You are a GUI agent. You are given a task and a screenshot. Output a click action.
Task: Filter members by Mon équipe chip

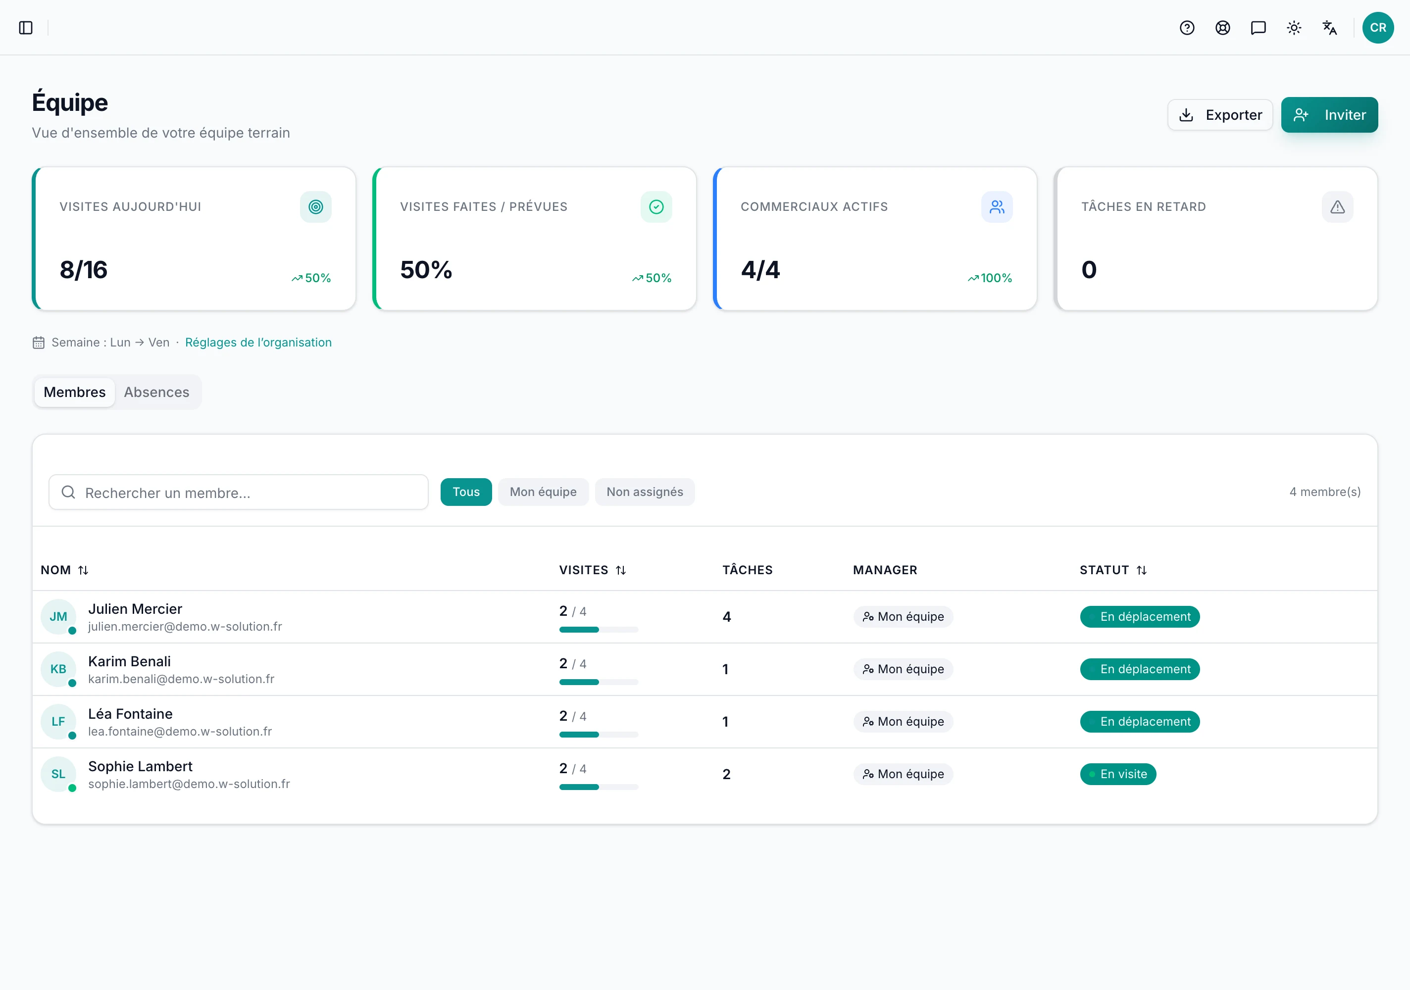(543, 492)
